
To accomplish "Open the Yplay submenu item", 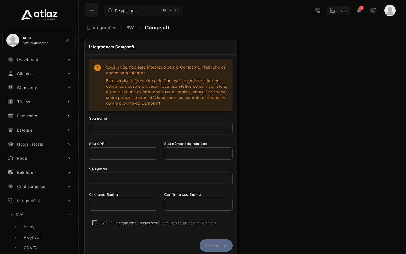I will point(29,227).
